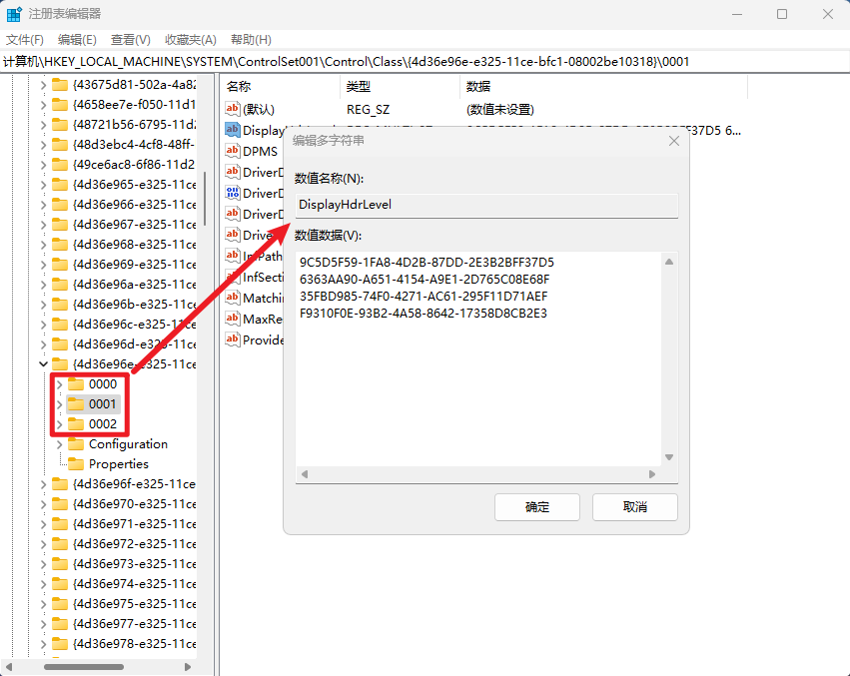Click the 0002 subkey folder icon
Viewport: 850px width, 676px height.
tap(76, 424)
